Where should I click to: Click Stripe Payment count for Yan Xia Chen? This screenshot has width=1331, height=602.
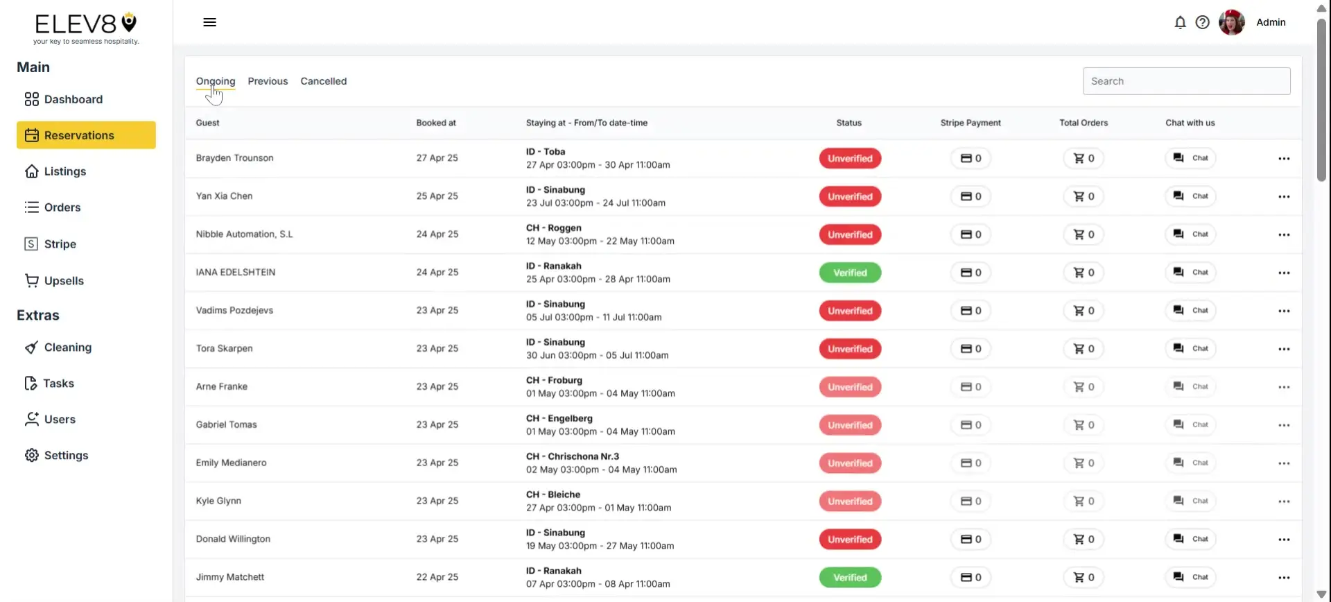971,196
